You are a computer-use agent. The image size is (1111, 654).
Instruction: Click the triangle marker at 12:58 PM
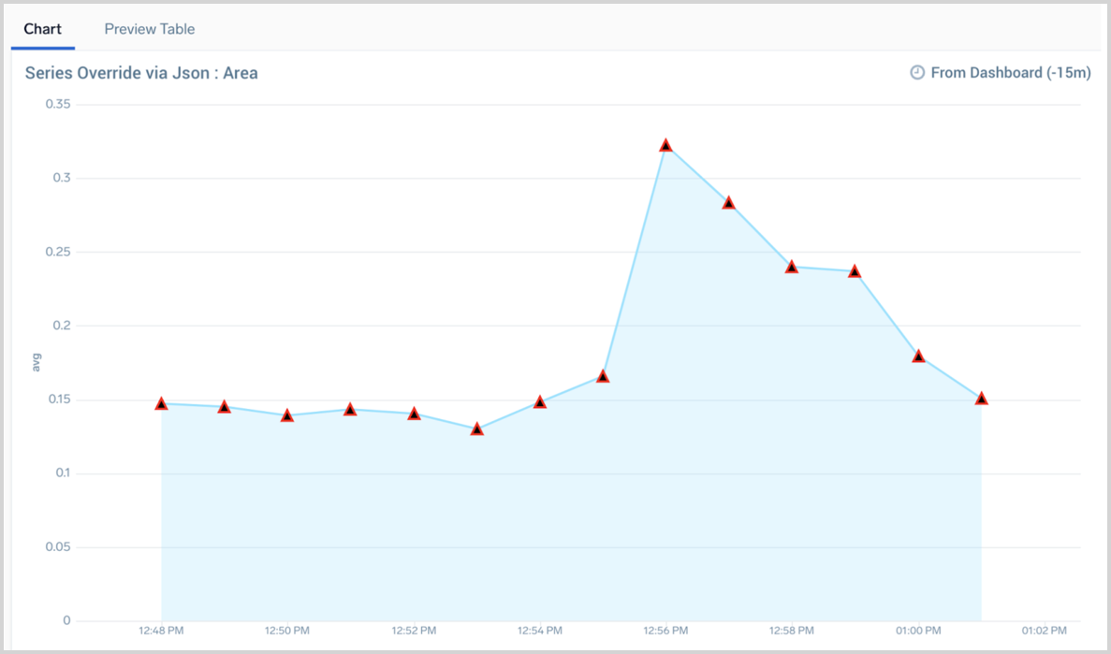[792, 267]
